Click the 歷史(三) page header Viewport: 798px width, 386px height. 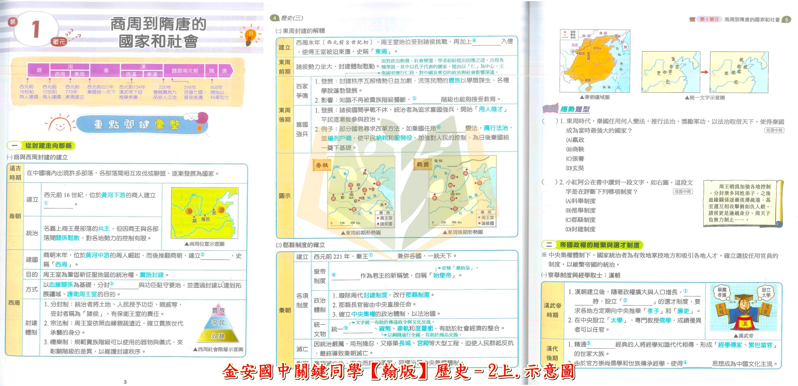(x=292, y=18)
